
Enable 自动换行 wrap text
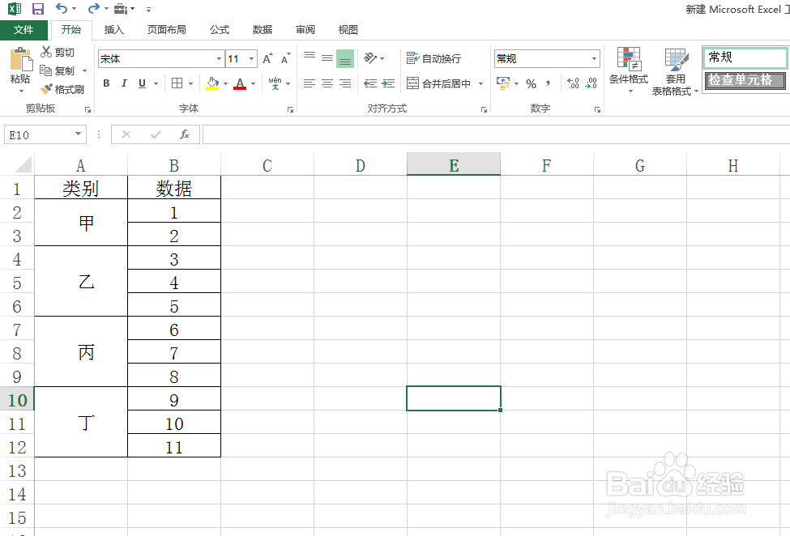tap(438, 58)
